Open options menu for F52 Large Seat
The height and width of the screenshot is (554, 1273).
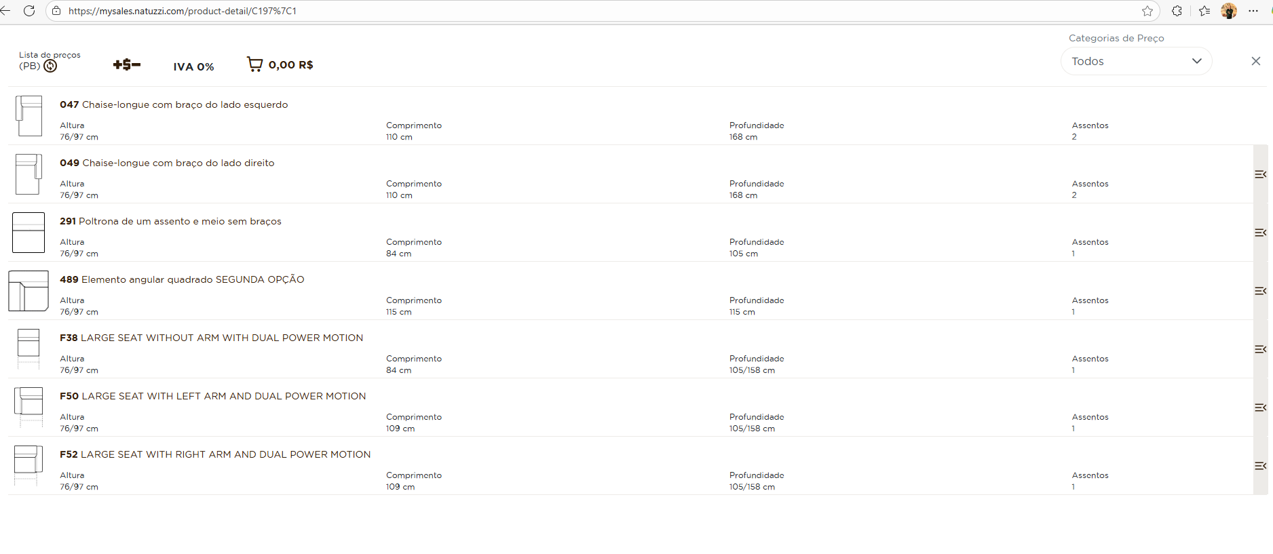click(1260, 466)
